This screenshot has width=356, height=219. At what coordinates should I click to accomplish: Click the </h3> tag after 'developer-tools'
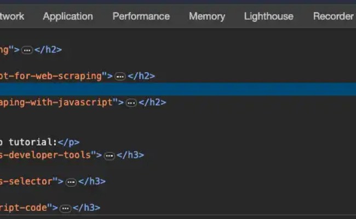[x=130, y=155]
